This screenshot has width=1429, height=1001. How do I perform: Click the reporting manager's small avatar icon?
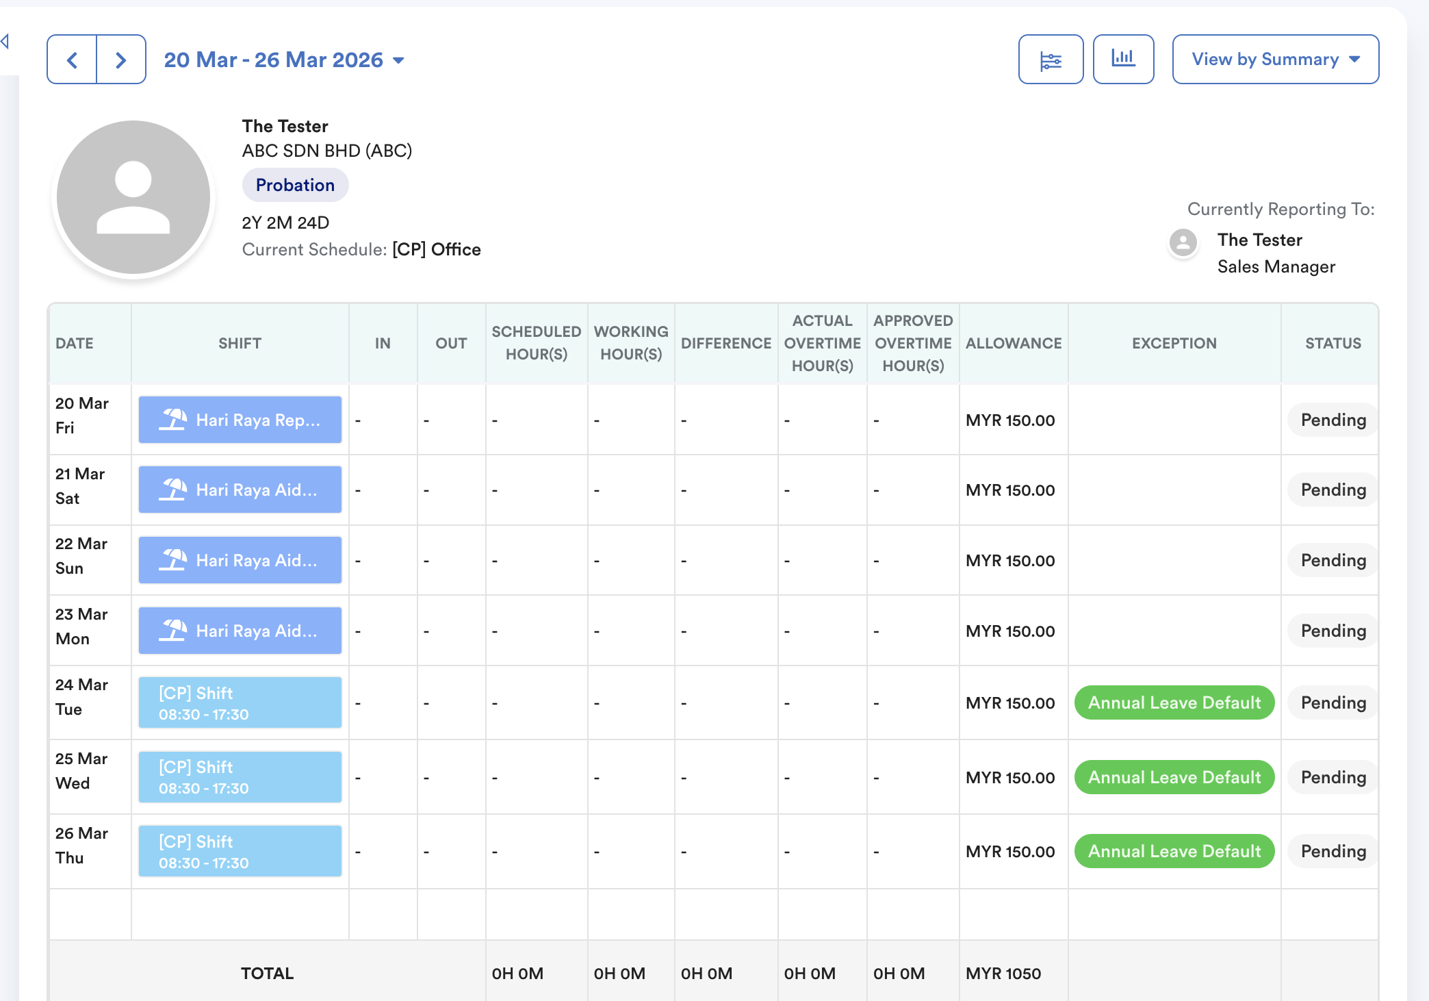tap(1183, 242)
